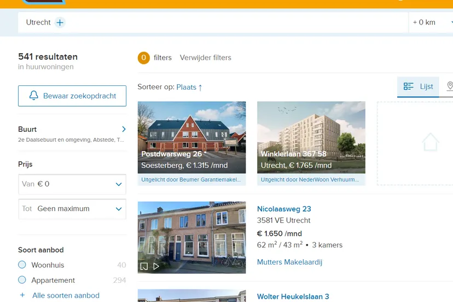Click the orange filter count badge
Image resolution: width=453 pixels, height=302 pixels.
143,57
